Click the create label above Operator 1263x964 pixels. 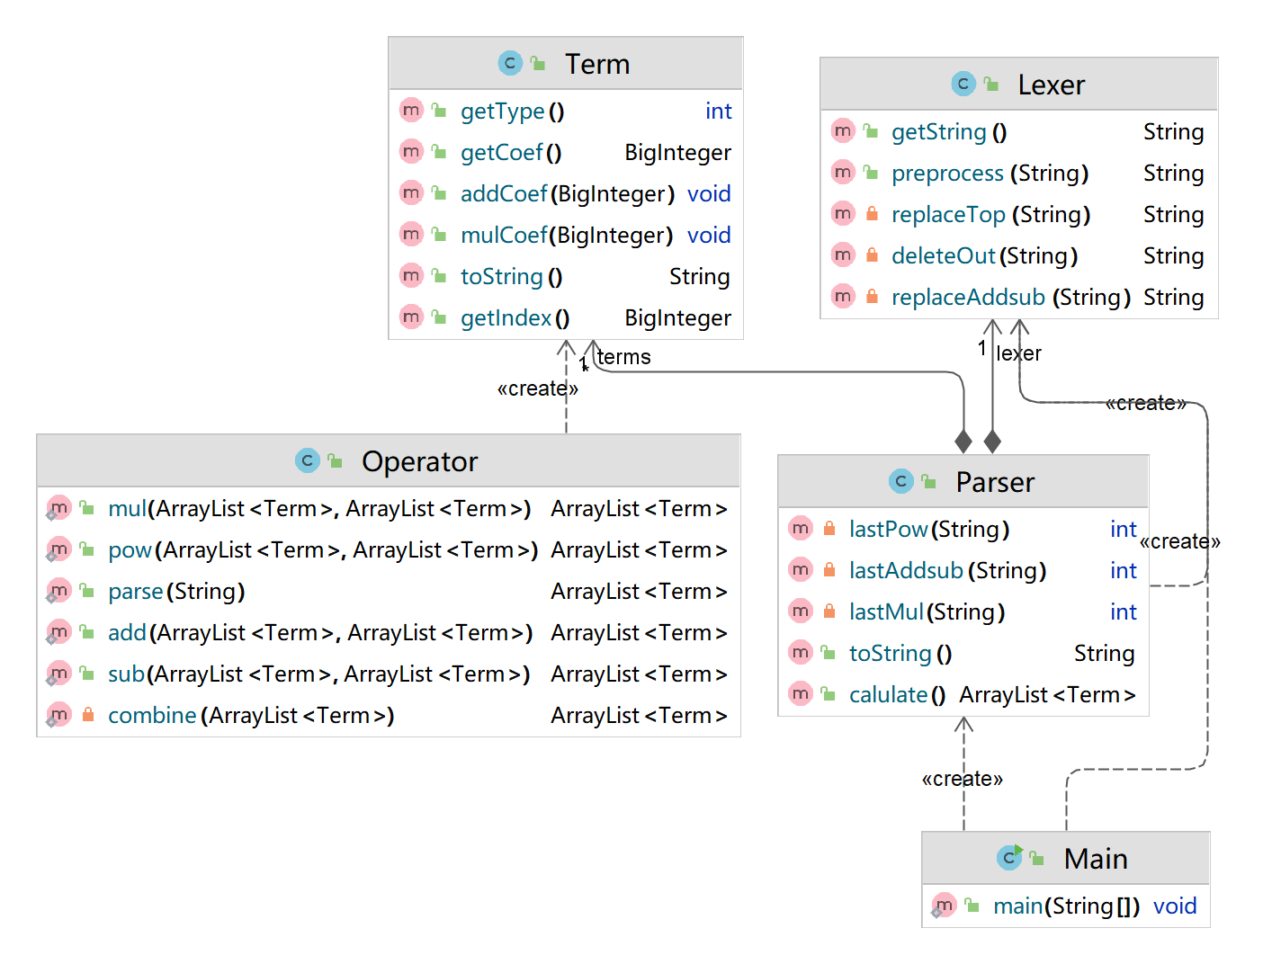point(538,388)
